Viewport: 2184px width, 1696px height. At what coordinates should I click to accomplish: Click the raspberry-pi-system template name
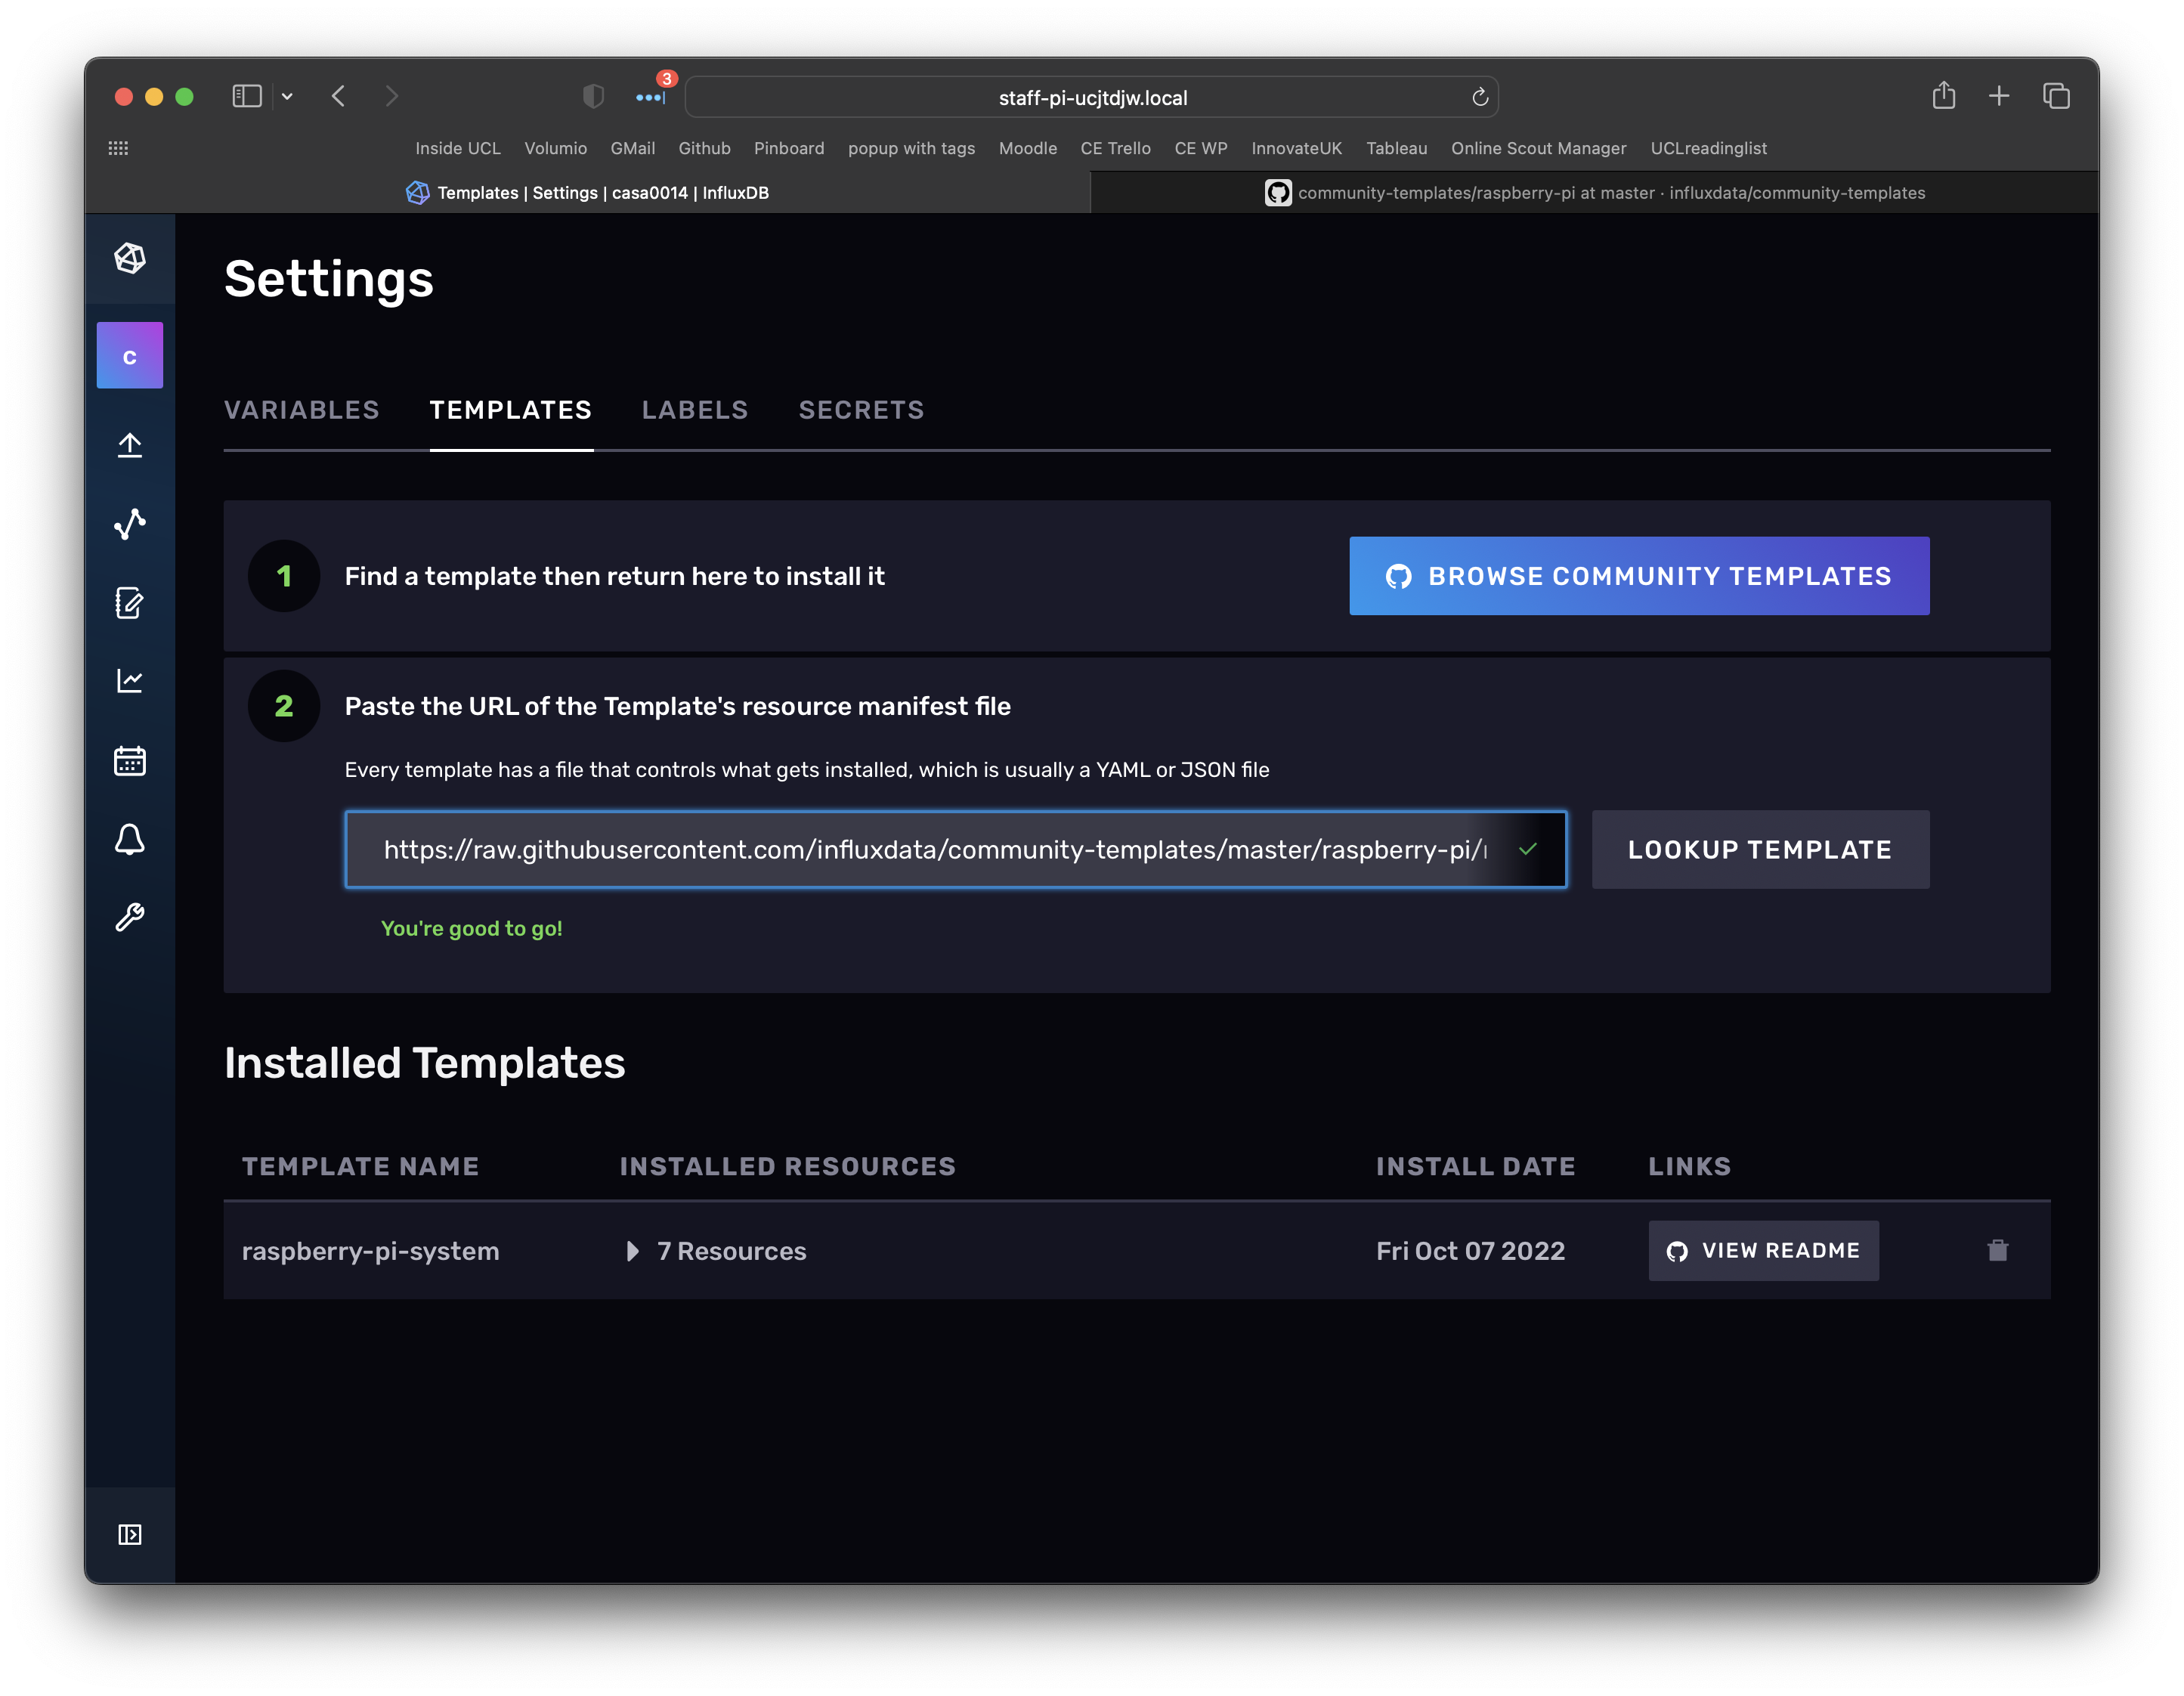[x=370, y=1251]
